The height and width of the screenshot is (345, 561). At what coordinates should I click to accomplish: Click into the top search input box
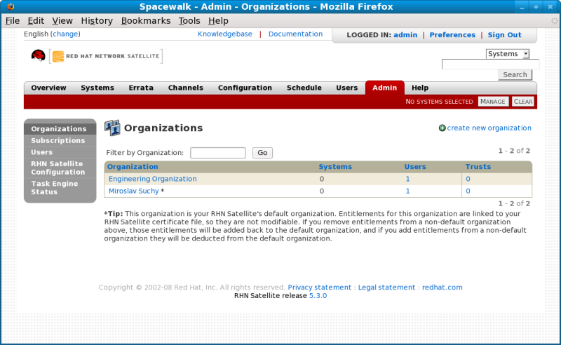pyautogui.click(x=489, y=64)
